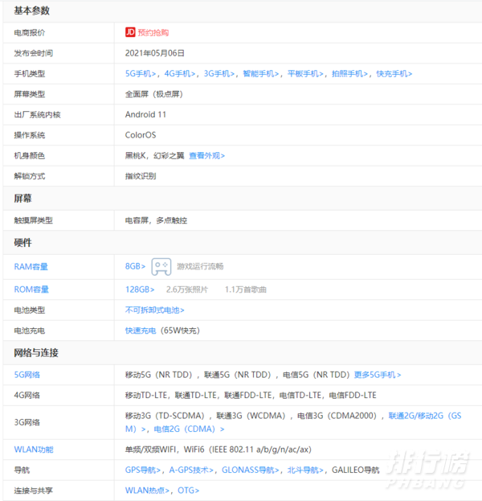Click the 全面屏 (极点屏) value
Image resolution: width=482 pixels, height=501 pixels.
coord(154,94)
